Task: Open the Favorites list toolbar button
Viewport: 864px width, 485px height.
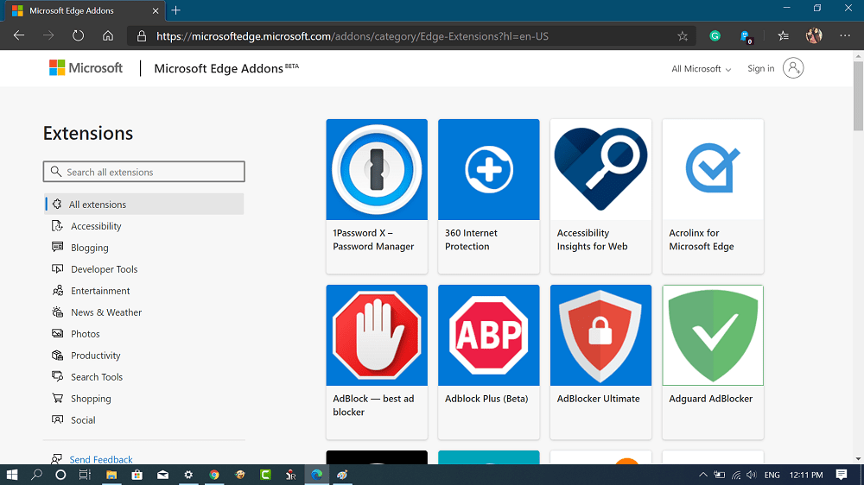Action: 783,35
